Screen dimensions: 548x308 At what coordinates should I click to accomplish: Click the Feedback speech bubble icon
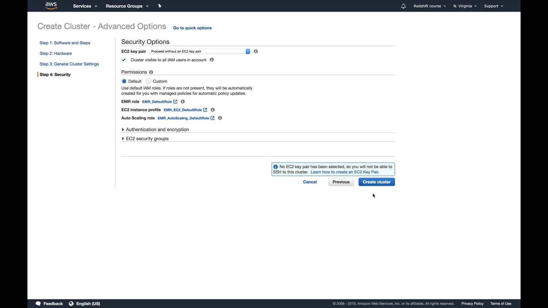coord(38,303)
